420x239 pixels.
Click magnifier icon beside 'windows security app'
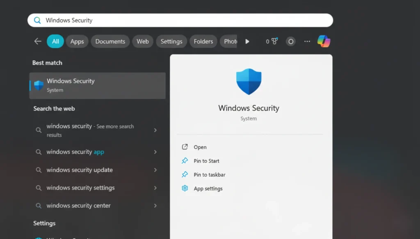[x=39, y=152]
